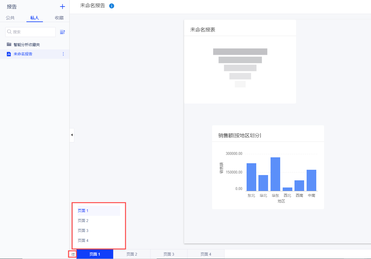The height and width of the screenshot is (259, 371).
Task: Click the 华东 bar in the chart
Action: coord(275,174)
